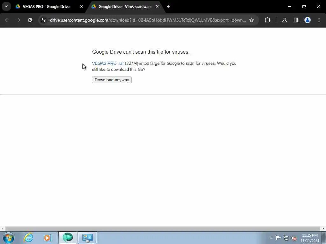
Task: Click the horizontal scrollbar track
Action: [x=163, y=229]
